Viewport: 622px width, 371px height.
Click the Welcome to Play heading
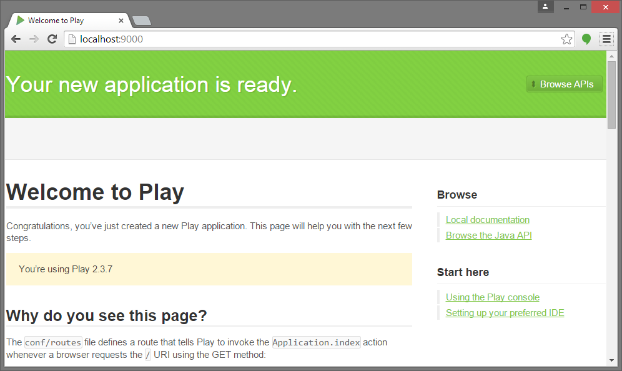tap(95, 192)
